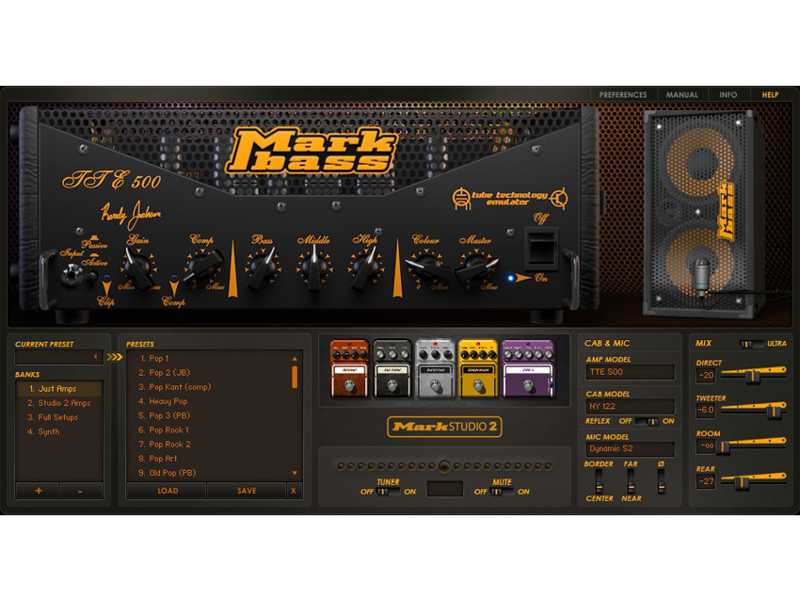800x601 pixels.
Task: Select the Synth bank
Action: click(x=59, y=431)
